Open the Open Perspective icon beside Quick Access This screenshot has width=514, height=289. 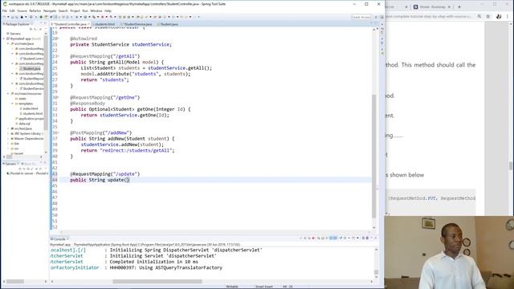(376, 17)
